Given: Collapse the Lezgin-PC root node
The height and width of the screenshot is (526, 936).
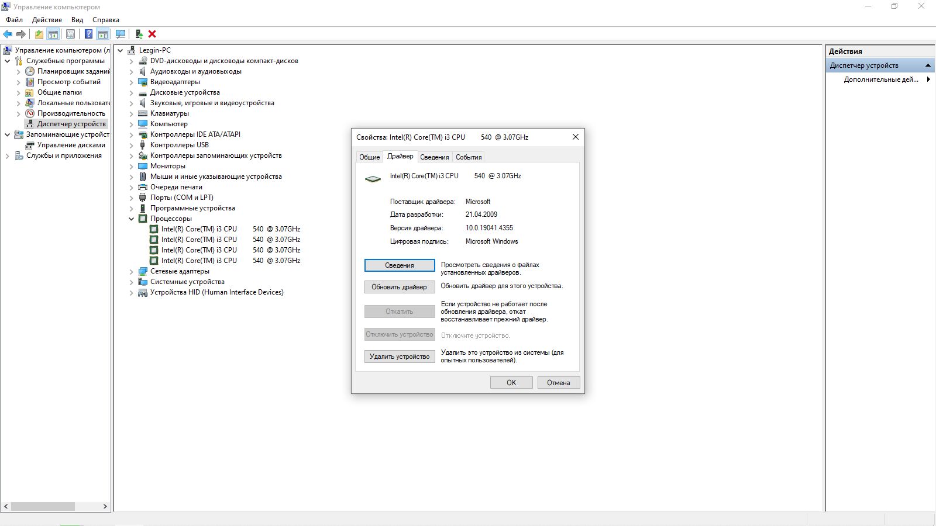Looking at the screenshot, I should click(121, 50).
